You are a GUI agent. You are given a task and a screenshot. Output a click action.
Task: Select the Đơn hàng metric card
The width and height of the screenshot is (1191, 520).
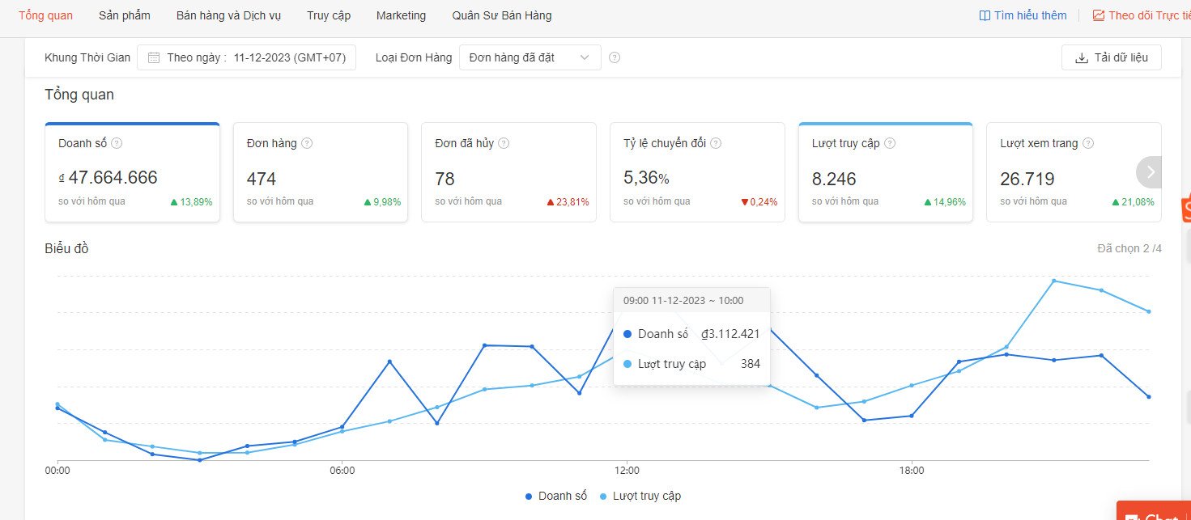click(x=320, y=172)
